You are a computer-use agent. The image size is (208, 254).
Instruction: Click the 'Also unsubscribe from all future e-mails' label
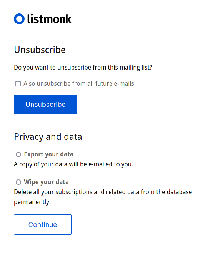point(80,84)
